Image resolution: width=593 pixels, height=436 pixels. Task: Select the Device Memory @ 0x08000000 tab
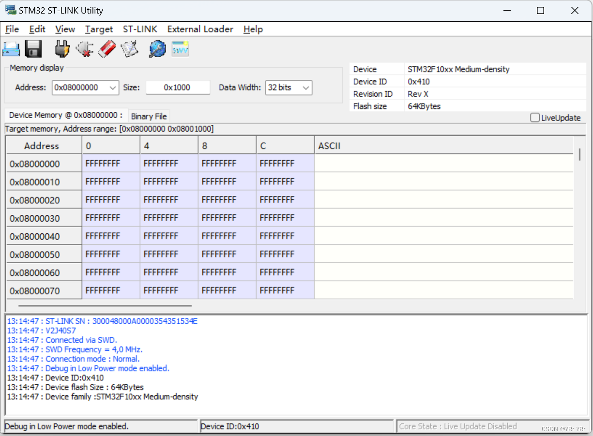(x=66, y=115)
